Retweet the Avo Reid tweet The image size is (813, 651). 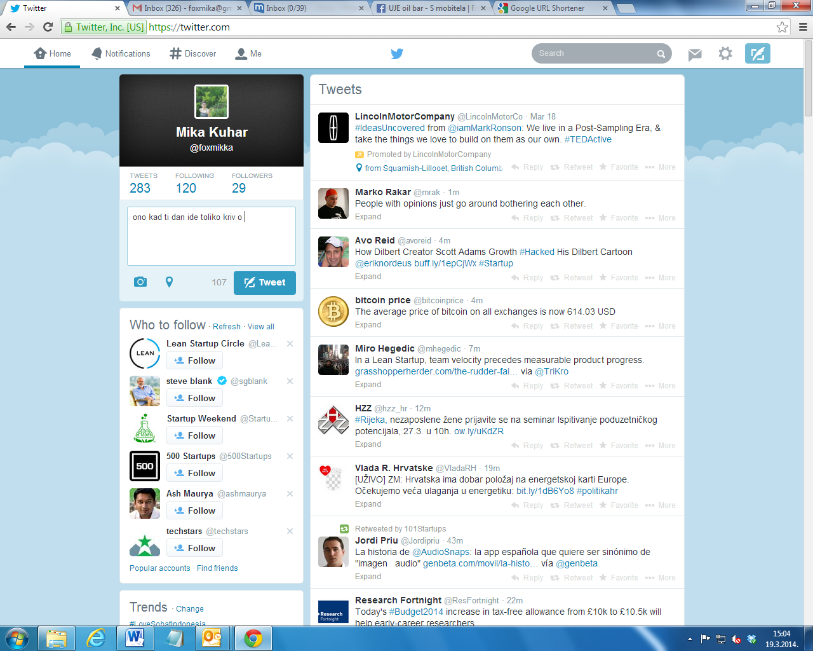(x=572, y=278)
